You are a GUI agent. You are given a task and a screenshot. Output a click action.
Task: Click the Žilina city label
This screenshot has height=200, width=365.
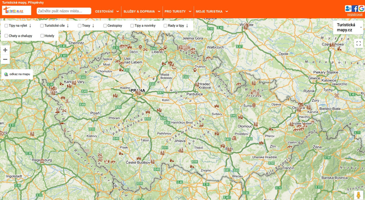pos(317,147)
